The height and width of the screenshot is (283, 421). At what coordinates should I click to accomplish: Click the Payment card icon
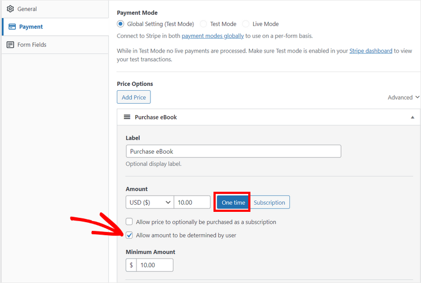coord(12,27)
